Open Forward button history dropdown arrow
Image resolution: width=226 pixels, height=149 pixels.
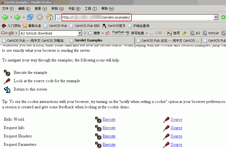(24, 18)
